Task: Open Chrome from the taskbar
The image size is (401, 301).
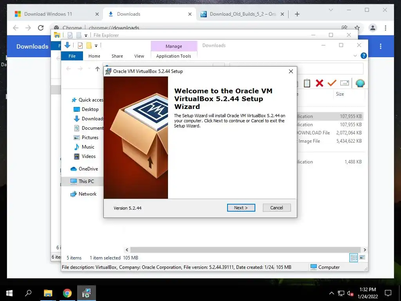Action: [67, 293]
